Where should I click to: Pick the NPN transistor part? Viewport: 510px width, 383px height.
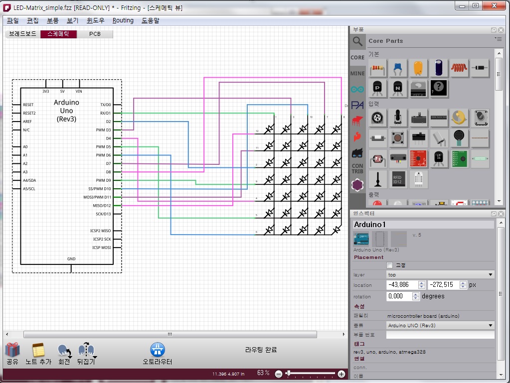pos(397,88)
